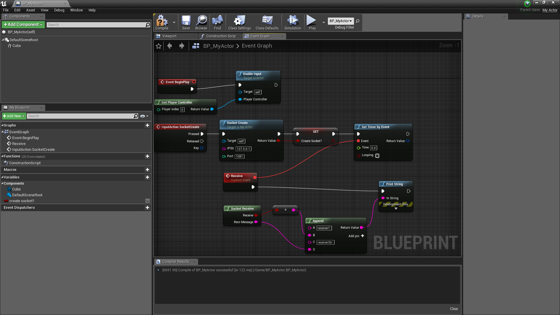Image resolution: width=560 pixels, height=315 pixels.
Task: Switch to the Viewport tab
Action: coord(169,36)
